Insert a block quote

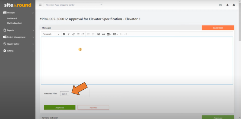click(103, 34)
